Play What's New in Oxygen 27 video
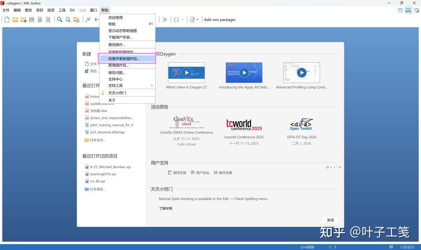This screenshot has width=421, height=250. (x=186, y=73)
